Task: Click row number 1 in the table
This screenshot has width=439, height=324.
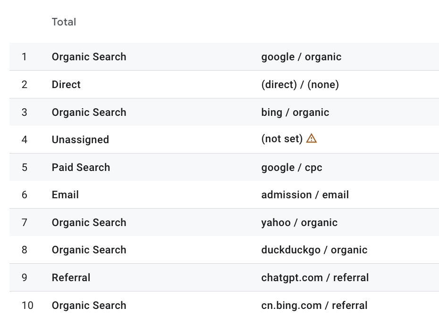Action: (x=24, y=57)
